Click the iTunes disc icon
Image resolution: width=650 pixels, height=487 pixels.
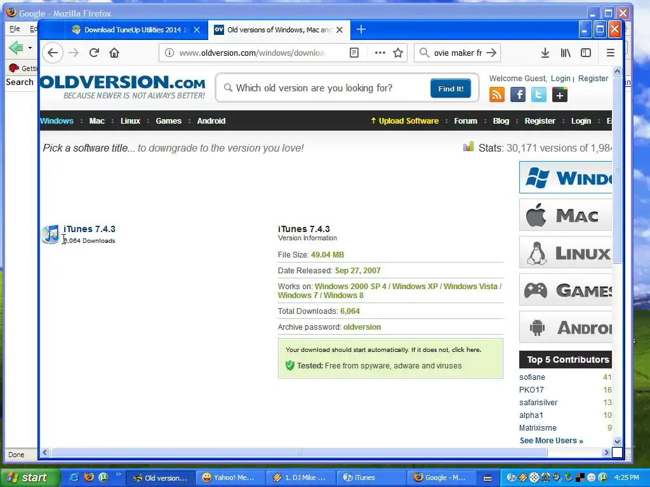[x=51, y=234]
